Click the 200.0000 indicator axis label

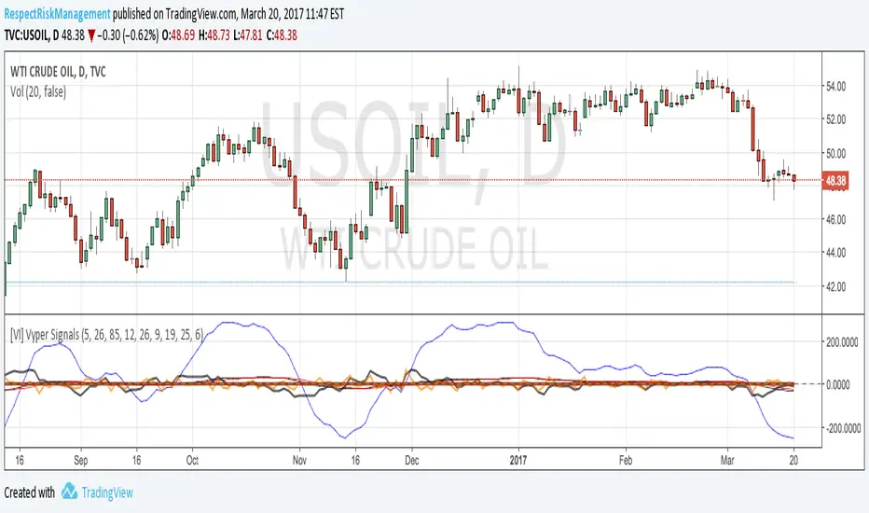pos(842,343)
